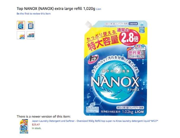Click the Top NANOX product title
This screenshot has width=180, height=138.
coord(56,9)
